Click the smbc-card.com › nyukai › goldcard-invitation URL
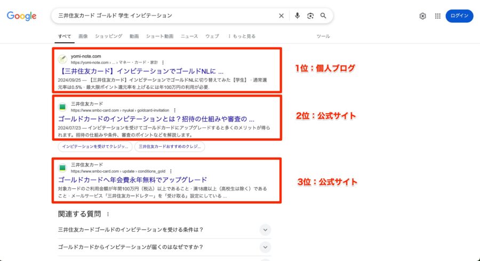 tap(120, 110)
